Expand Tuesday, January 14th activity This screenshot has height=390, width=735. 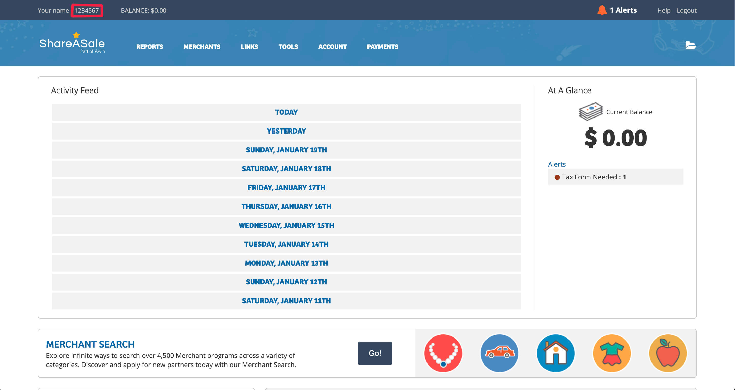point(286,244)
